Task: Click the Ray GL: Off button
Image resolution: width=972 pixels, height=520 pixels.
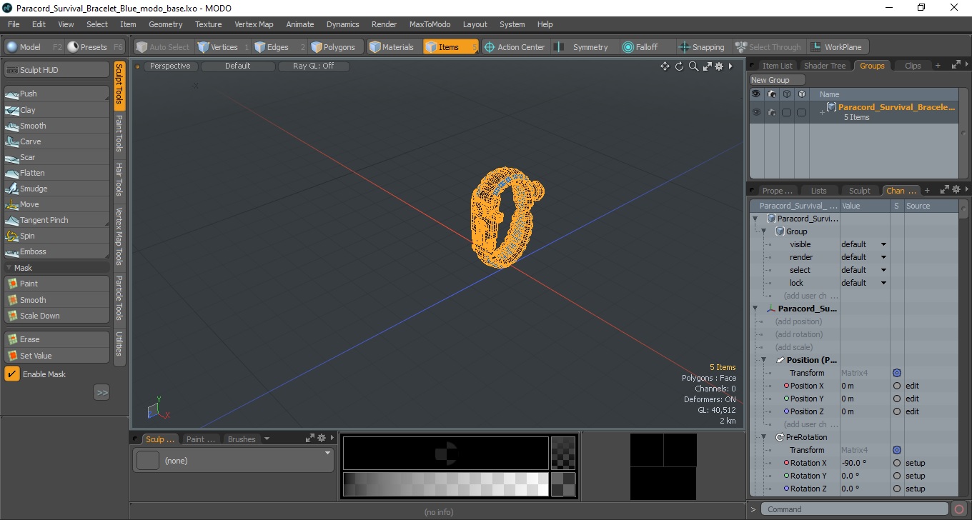Action: tap(314, 66)
